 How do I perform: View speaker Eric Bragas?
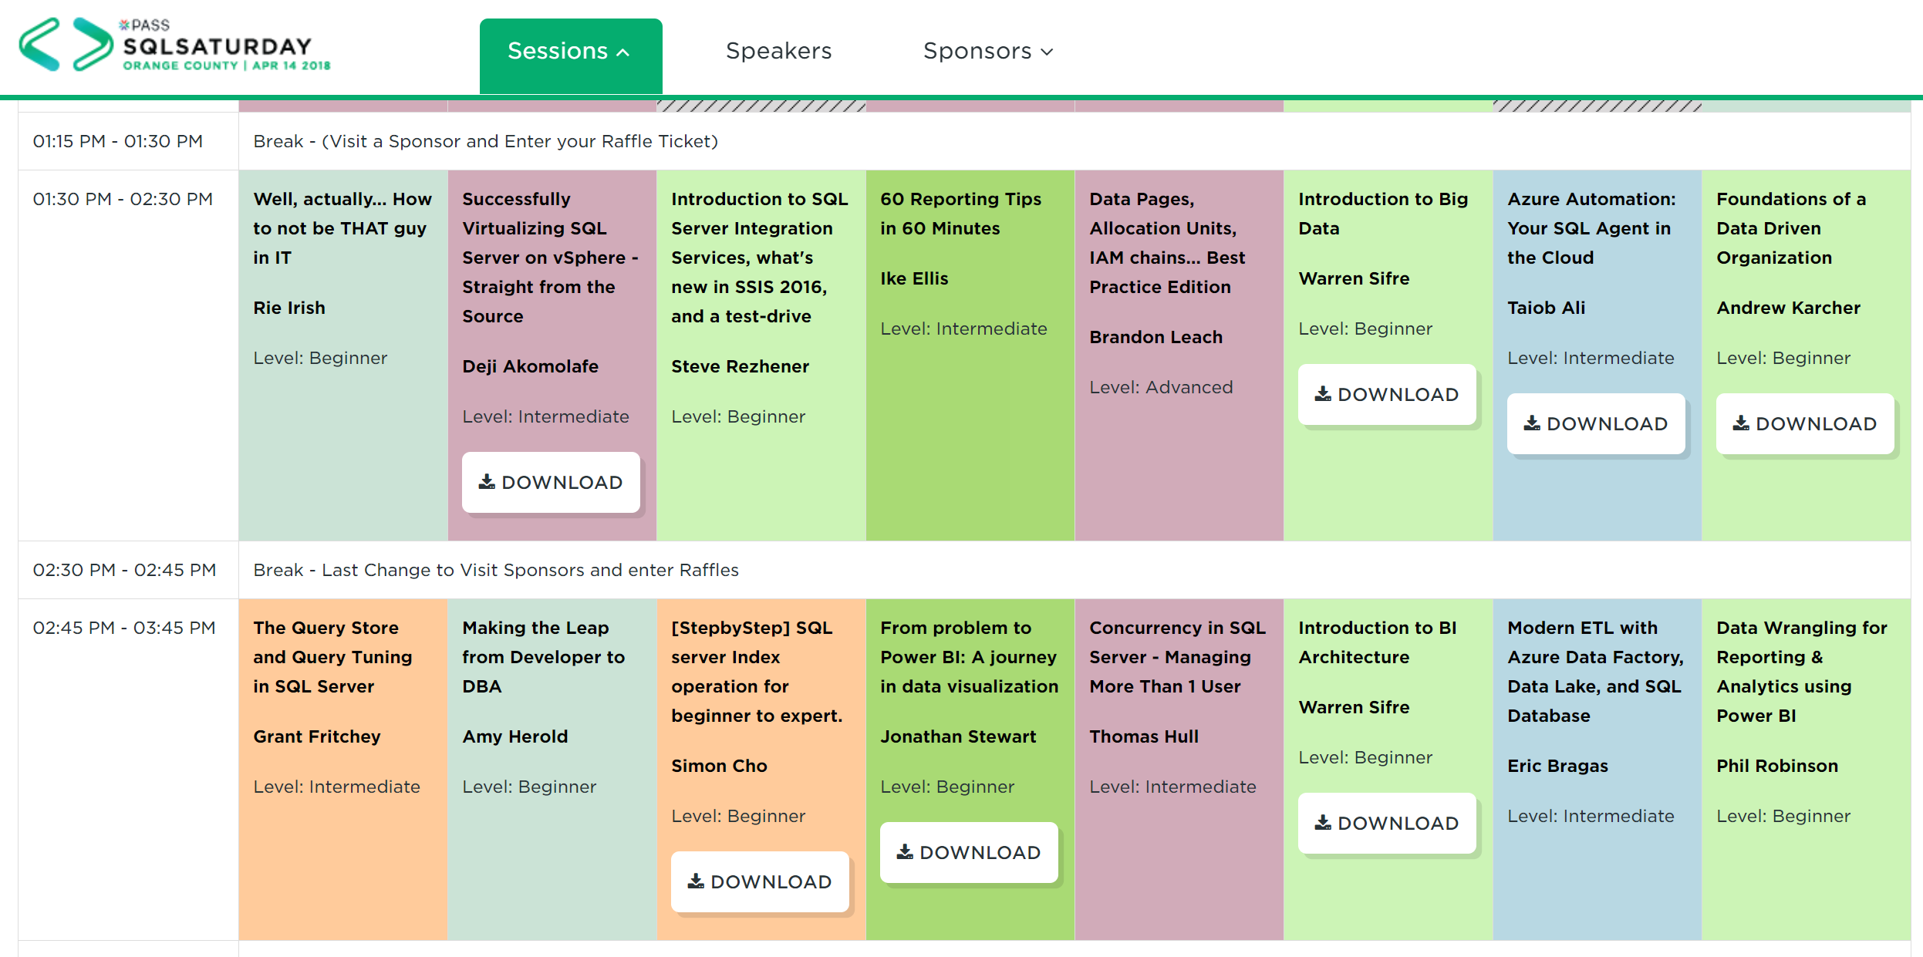[1557, 766]
